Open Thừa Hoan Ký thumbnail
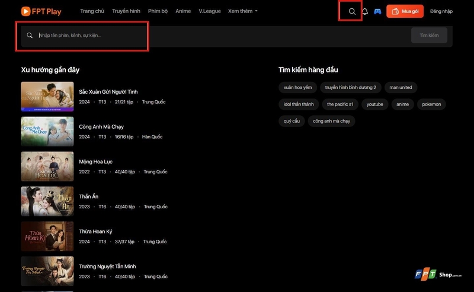This screenshot has width=474, height=292. [x=47, y=236]
